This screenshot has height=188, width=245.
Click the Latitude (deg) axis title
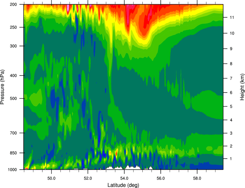123,185
